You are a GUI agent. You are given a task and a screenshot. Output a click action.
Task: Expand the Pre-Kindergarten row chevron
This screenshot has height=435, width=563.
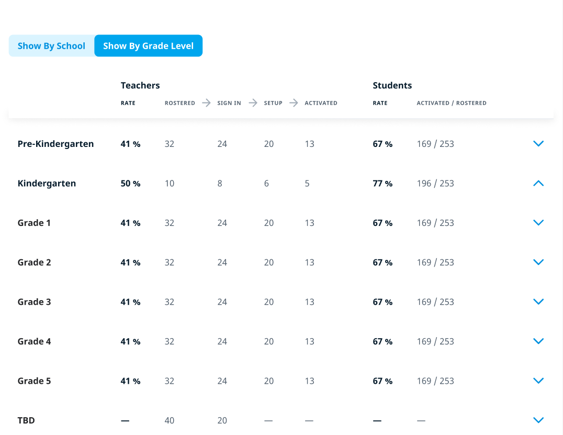[538, 144]
